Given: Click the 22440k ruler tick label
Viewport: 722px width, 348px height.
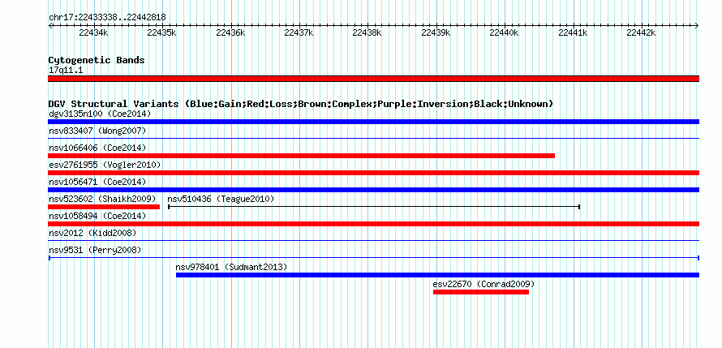Looking at the screenshot, I should pyautogui.click(x=505, y=32).
